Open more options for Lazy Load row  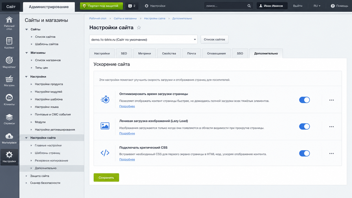[331, 127]
